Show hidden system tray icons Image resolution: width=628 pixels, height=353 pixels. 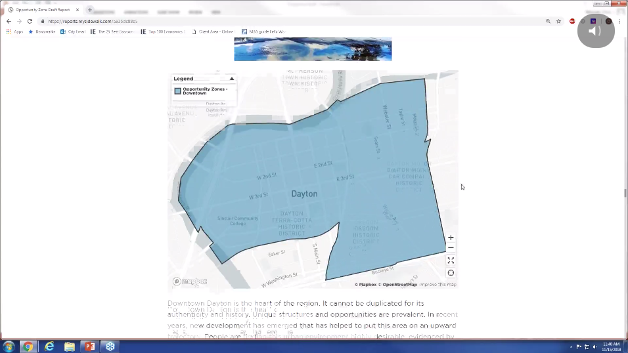[571, 347]
